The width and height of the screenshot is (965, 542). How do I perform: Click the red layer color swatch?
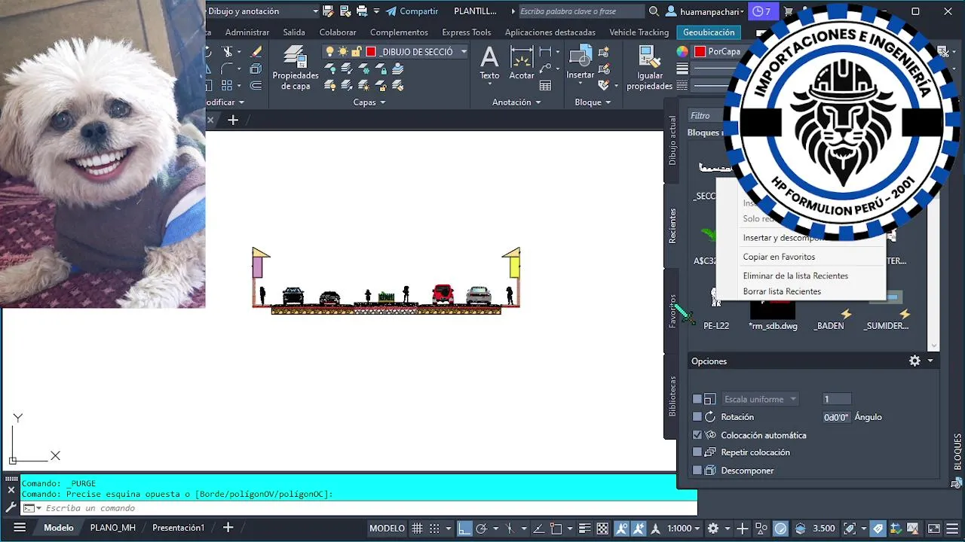371,52
